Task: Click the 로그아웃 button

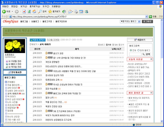Action: click(x=147, y=21)
